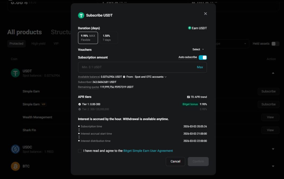Click the transfer icon next to available balance

click(124, 77)
